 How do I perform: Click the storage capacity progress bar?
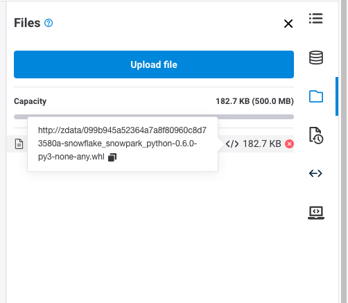click(154, 116)
